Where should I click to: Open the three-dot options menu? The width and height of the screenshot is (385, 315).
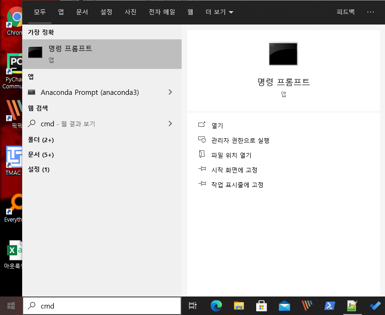[x=371, y=12]
